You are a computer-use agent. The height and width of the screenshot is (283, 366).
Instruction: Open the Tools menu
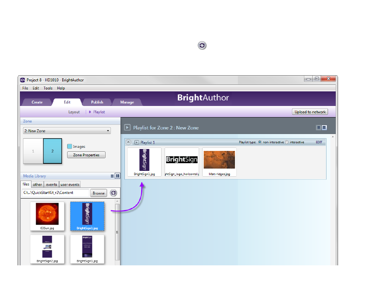coord(48,88)
